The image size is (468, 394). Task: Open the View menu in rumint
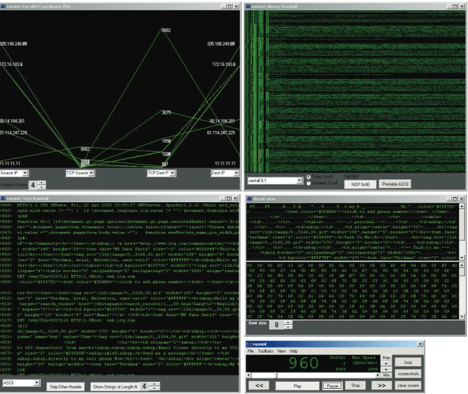coord(281,351)
